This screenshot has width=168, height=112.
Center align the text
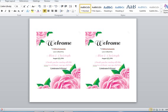click(x=48, y=11)
